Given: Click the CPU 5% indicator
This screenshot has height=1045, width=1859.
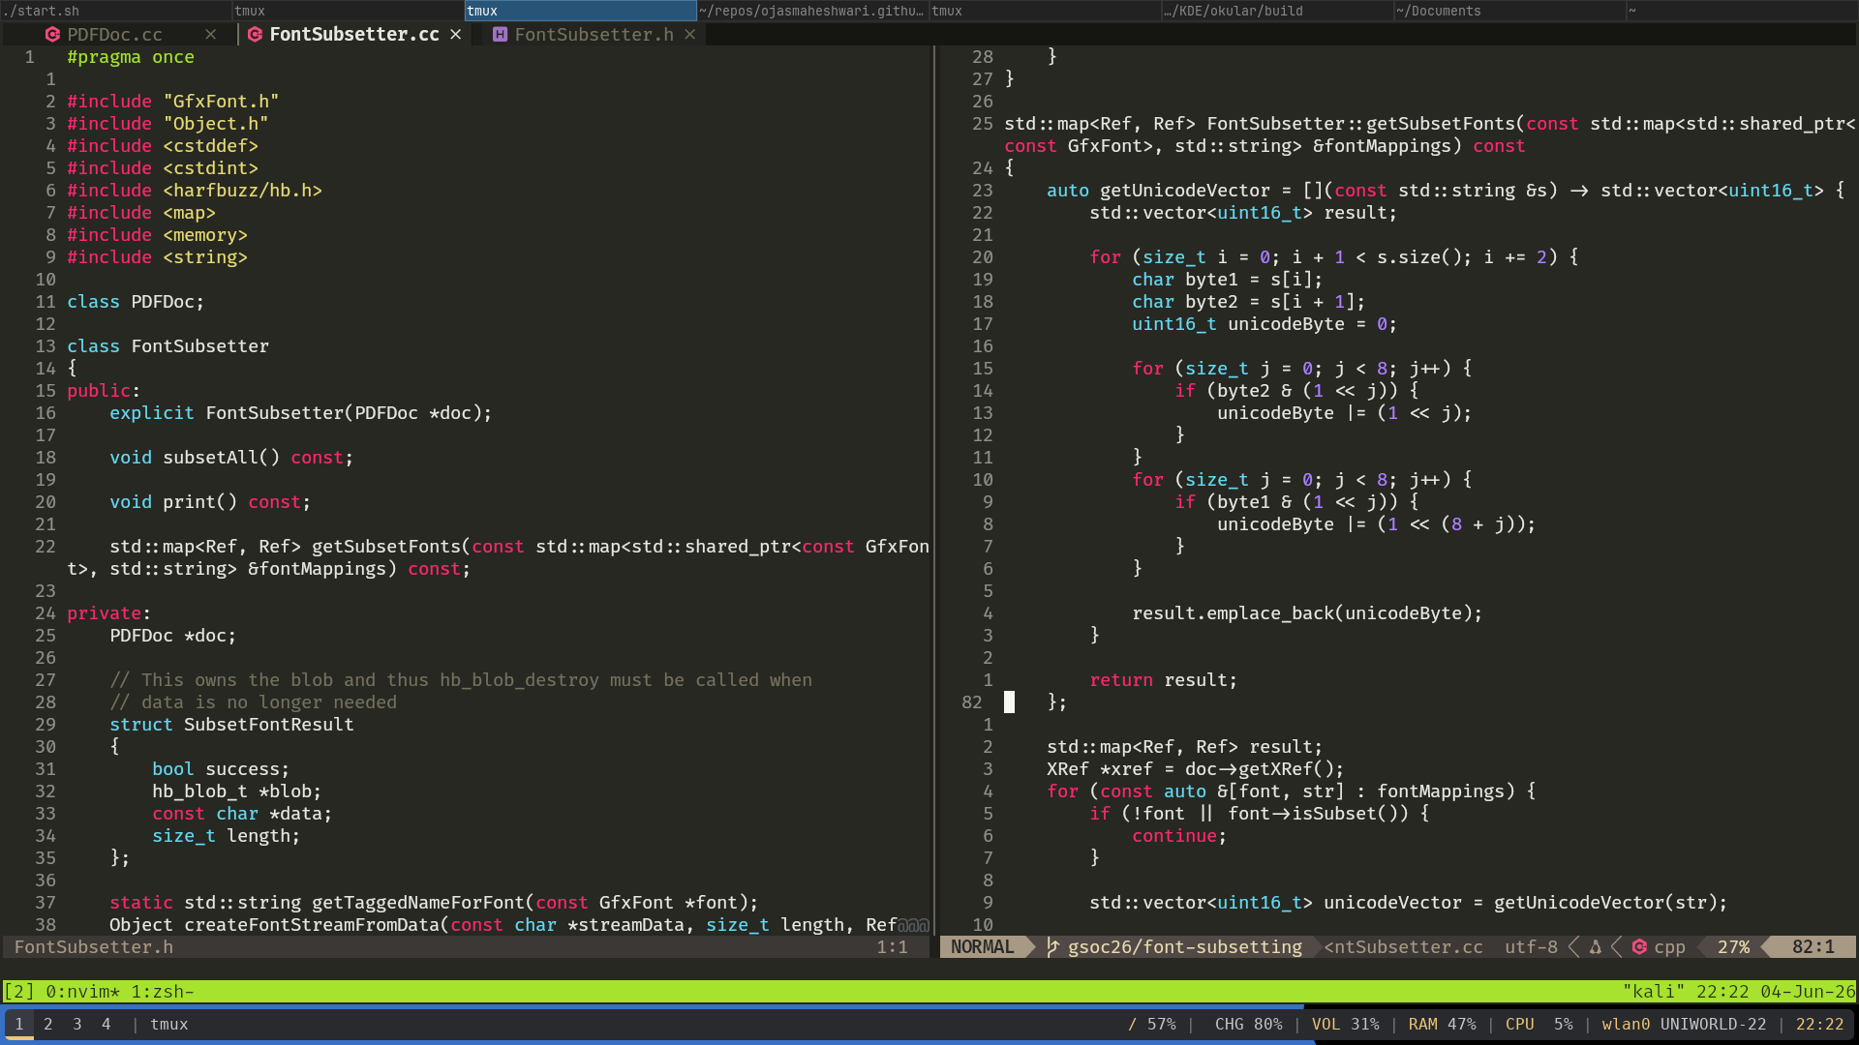Looking at the screenshot, I should (1539, 1024).
